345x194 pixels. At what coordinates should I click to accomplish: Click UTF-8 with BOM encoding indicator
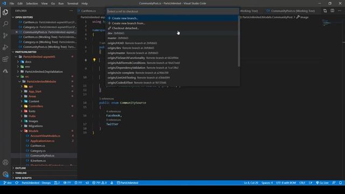pyautogui.click(x=286, y=183)
